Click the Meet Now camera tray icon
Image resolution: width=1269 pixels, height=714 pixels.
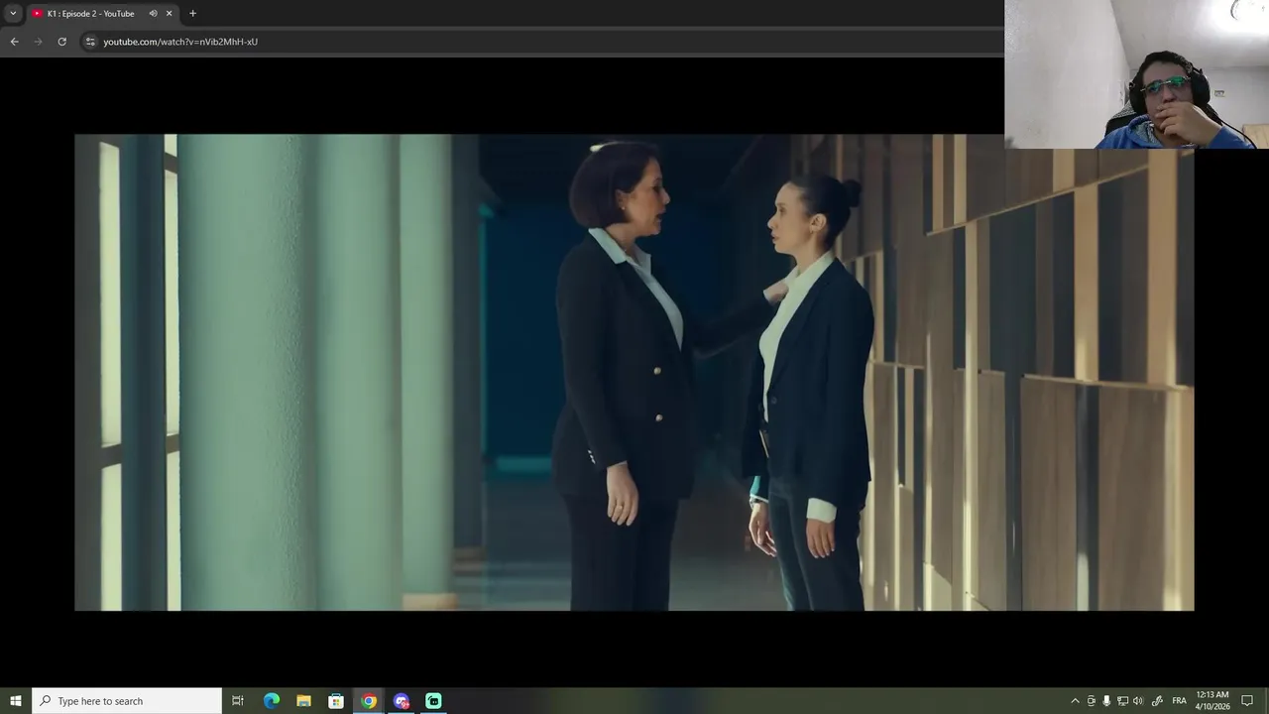click(1092, 701)
